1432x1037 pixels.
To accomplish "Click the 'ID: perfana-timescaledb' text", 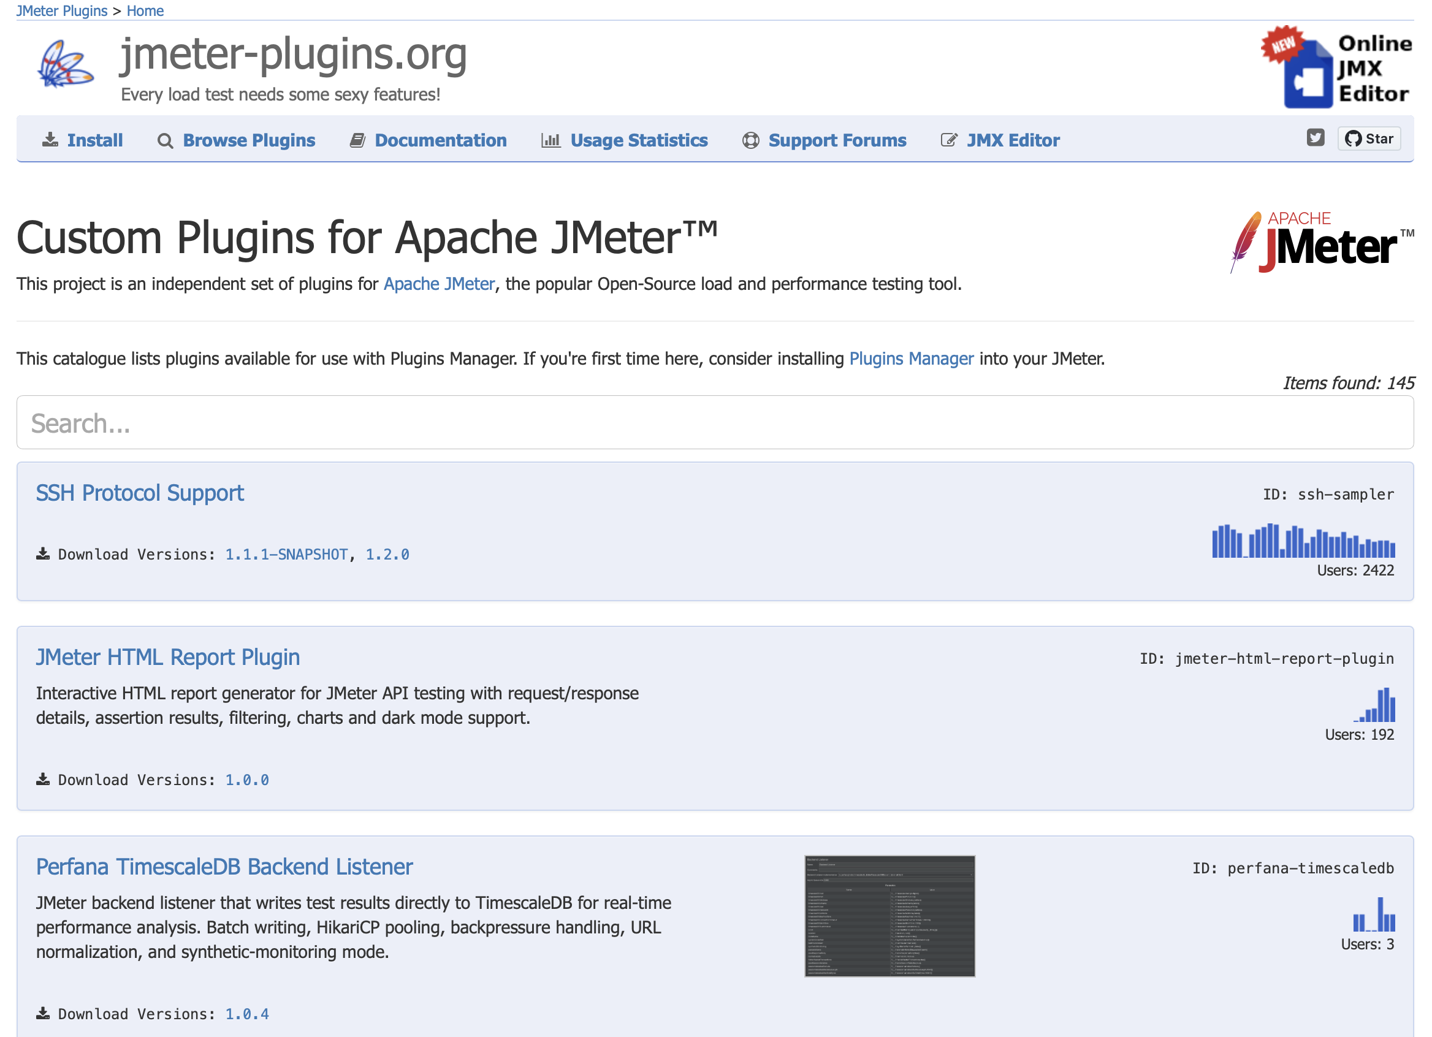I will click(x=1293, y=868).
